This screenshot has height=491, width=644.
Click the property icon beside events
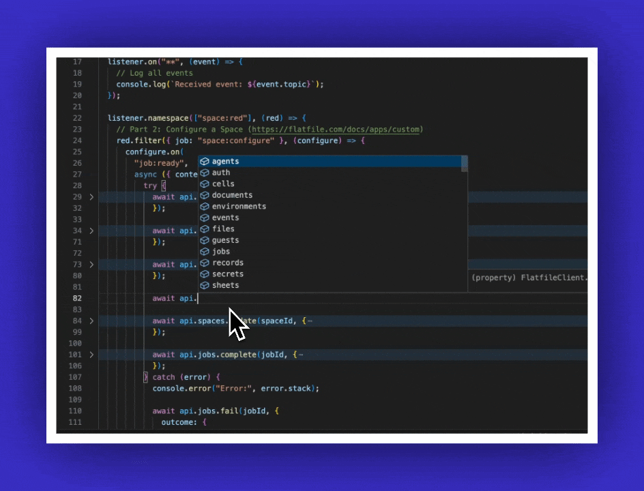(204, 218)
